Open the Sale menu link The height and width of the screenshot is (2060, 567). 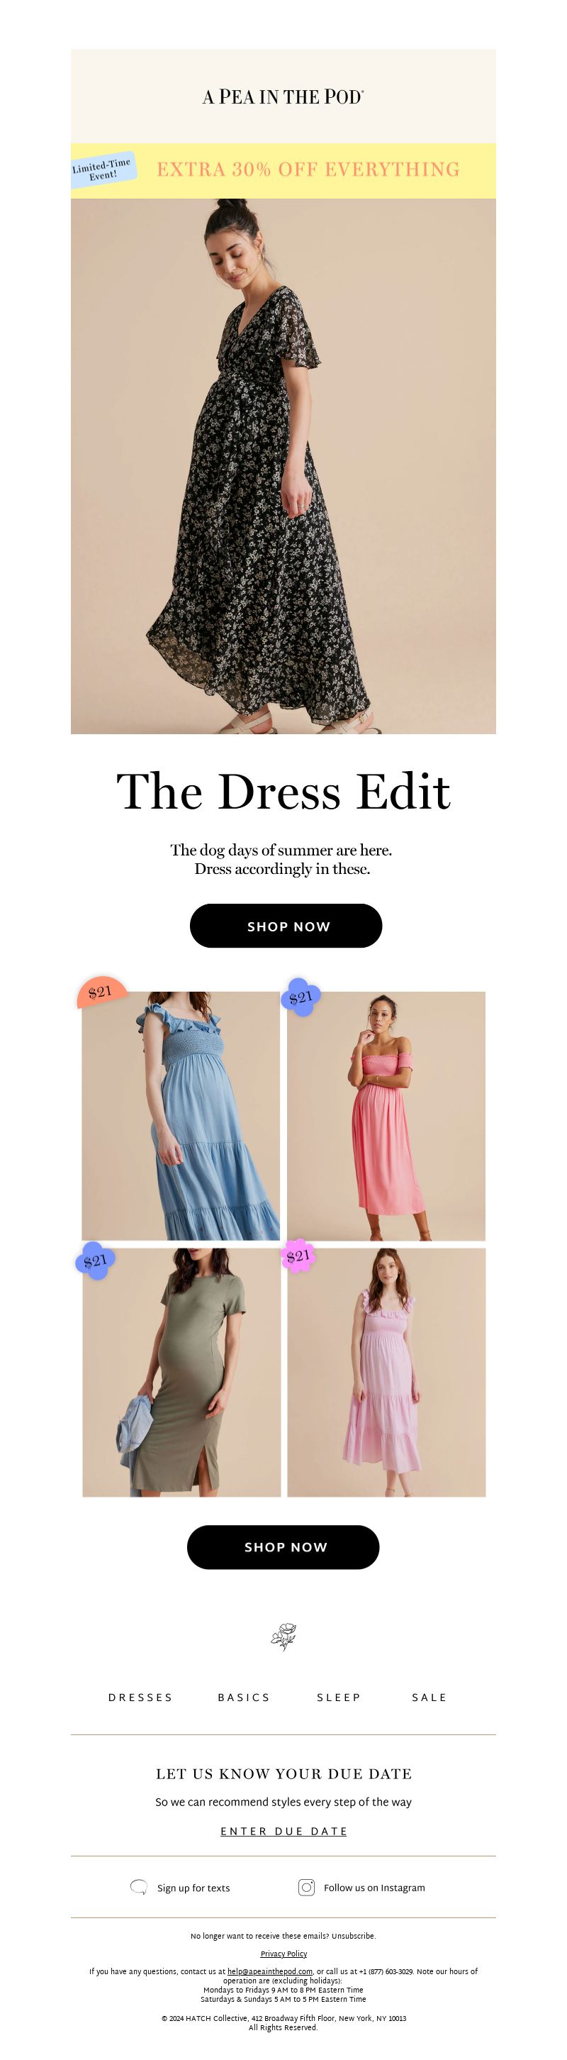coord(429,1697)
